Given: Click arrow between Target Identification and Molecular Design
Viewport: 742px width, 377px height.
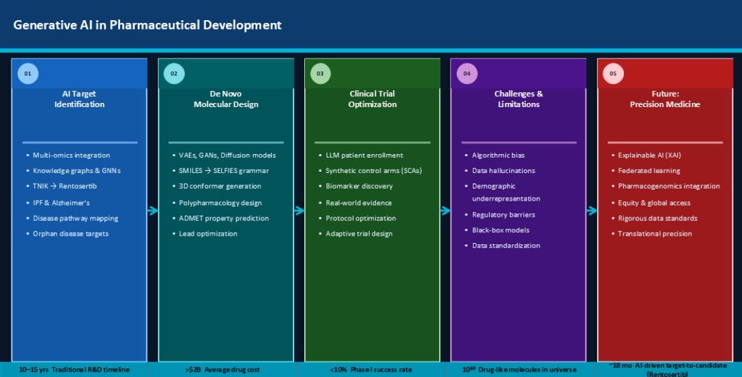Looking at the screenshot, I should (x=152, y=211).
